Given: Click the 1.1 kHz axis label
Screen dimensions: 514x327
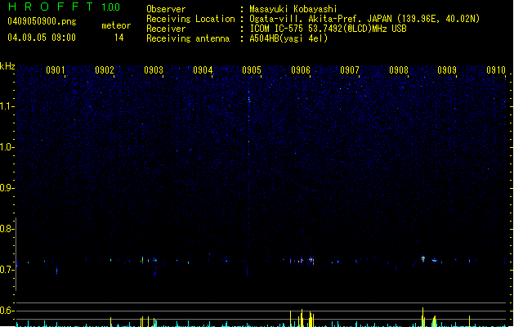Looking at the screenshot, I should click(x=7, y=106).
